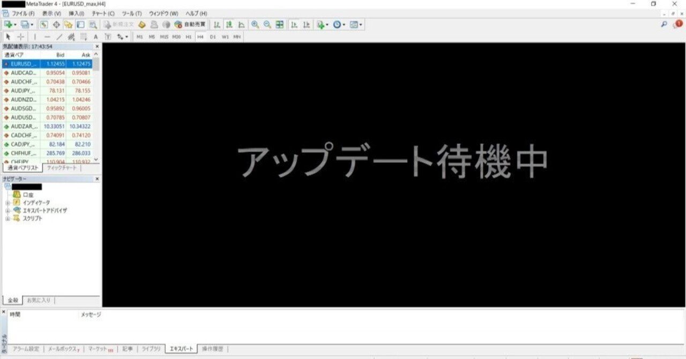This screenshot has height=359, width=686.
Task: Expand インディケータ in the Navigator tree
Action: pyautogui.click(x=8, y=203)
